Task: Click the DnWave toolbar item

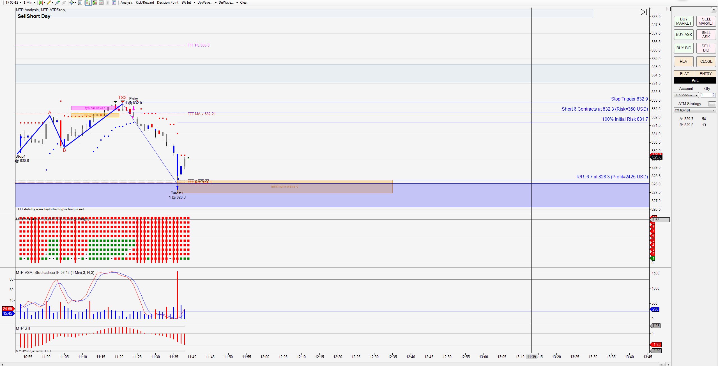Action: point(226,3)
